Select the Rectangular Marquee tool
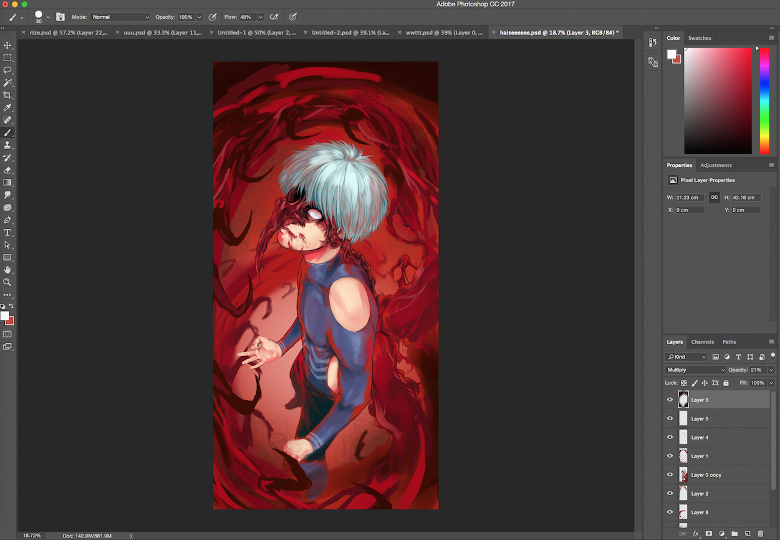 coord(7,58)
